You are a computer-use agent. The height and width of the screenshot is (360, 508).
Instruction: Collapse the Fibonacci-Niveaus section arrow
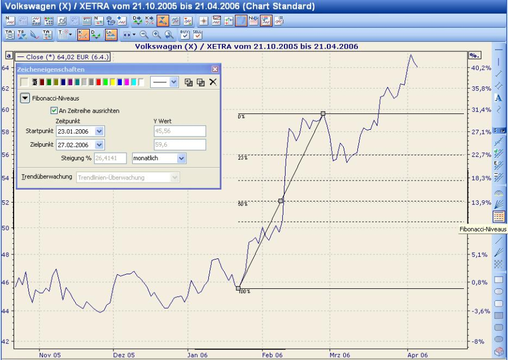(25, 98)
